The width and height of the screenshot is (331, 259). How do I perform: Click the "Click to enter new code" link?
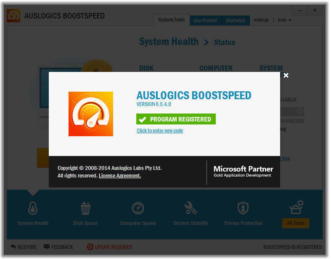pyautogui.click(x=160, y=131)
